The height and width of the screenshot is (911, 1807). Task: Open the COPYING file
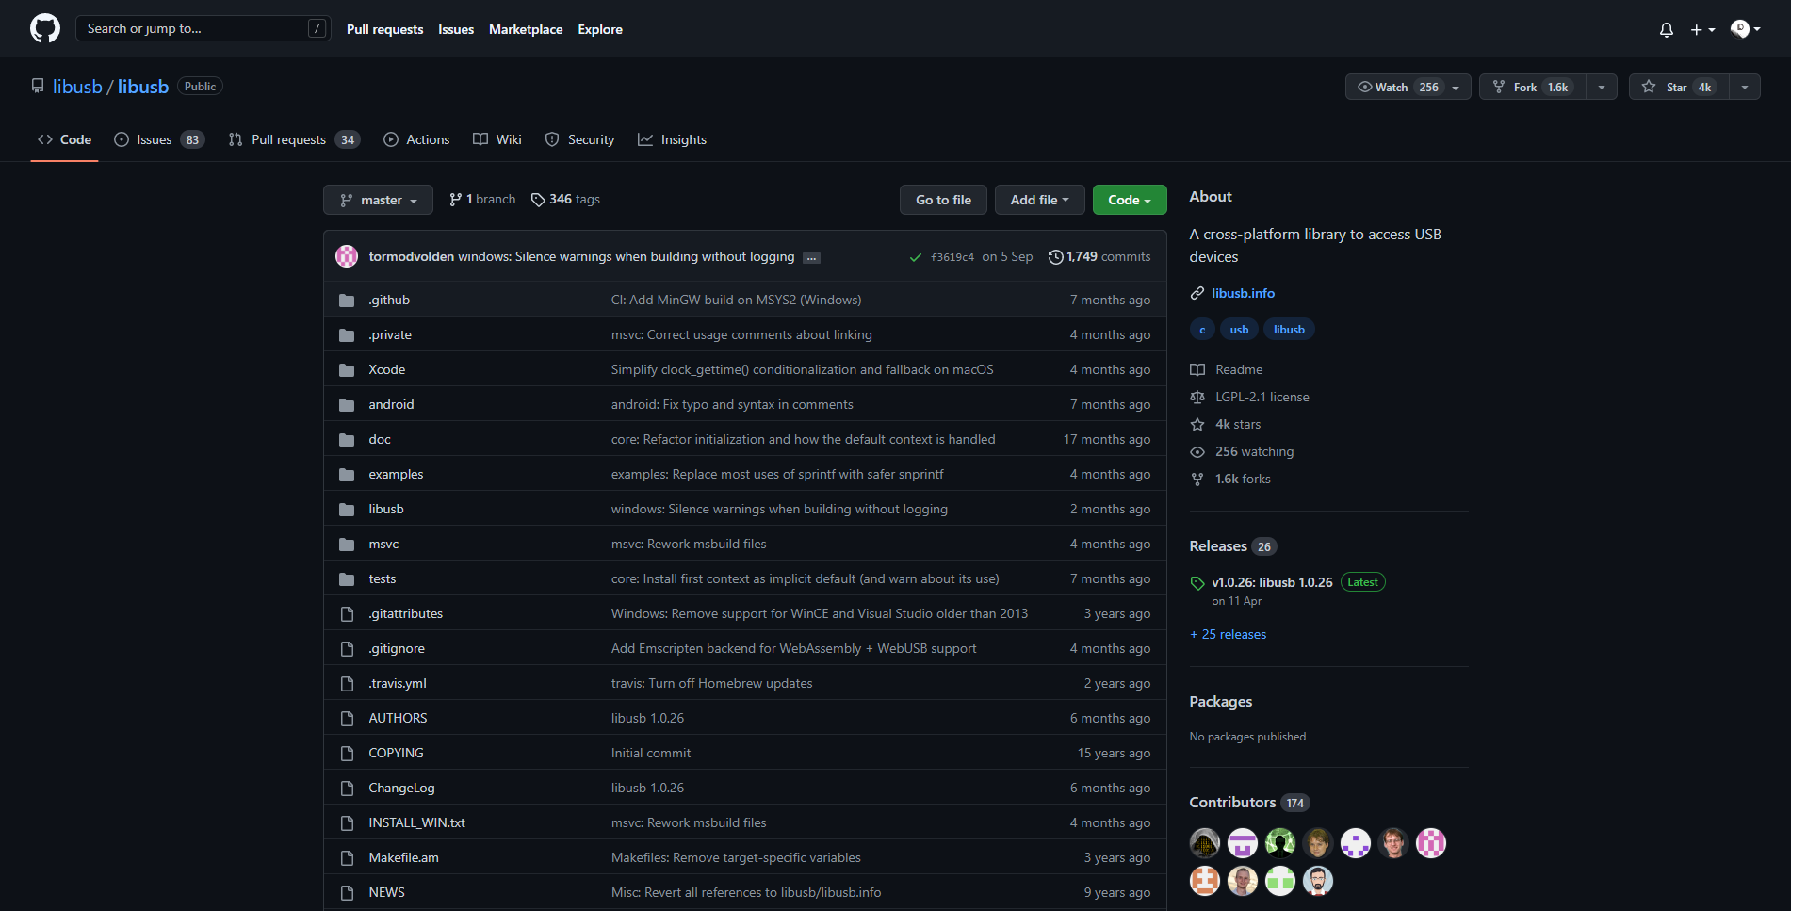point(396,754)
